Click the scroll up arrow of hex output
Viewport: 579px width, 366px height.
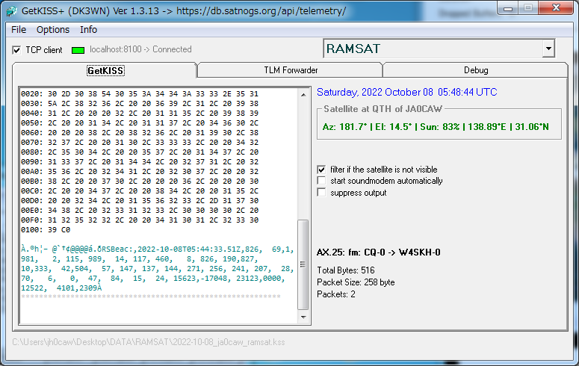point(303,95)
